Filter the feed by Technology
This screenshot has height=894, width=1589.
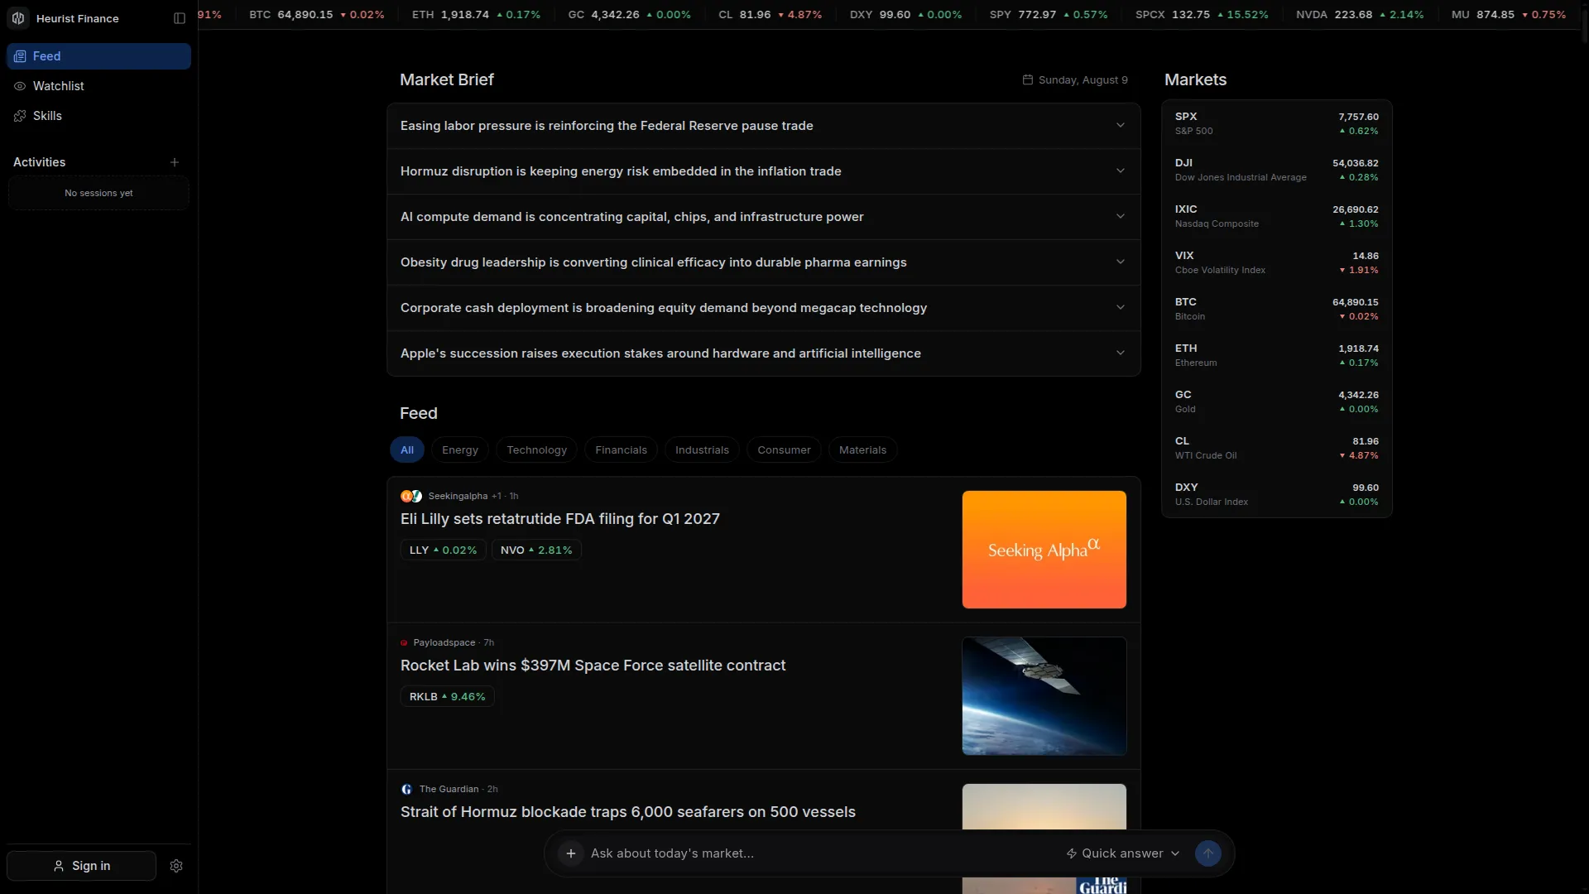coord(537,450)
